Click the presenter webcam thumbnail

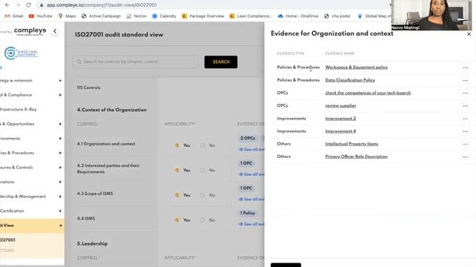[x=431, y=15]
